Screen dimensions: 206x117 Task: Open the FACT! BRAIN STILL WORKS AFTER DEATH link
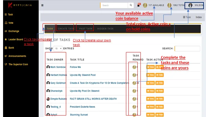pyautogui.click(x=93, y=99)
